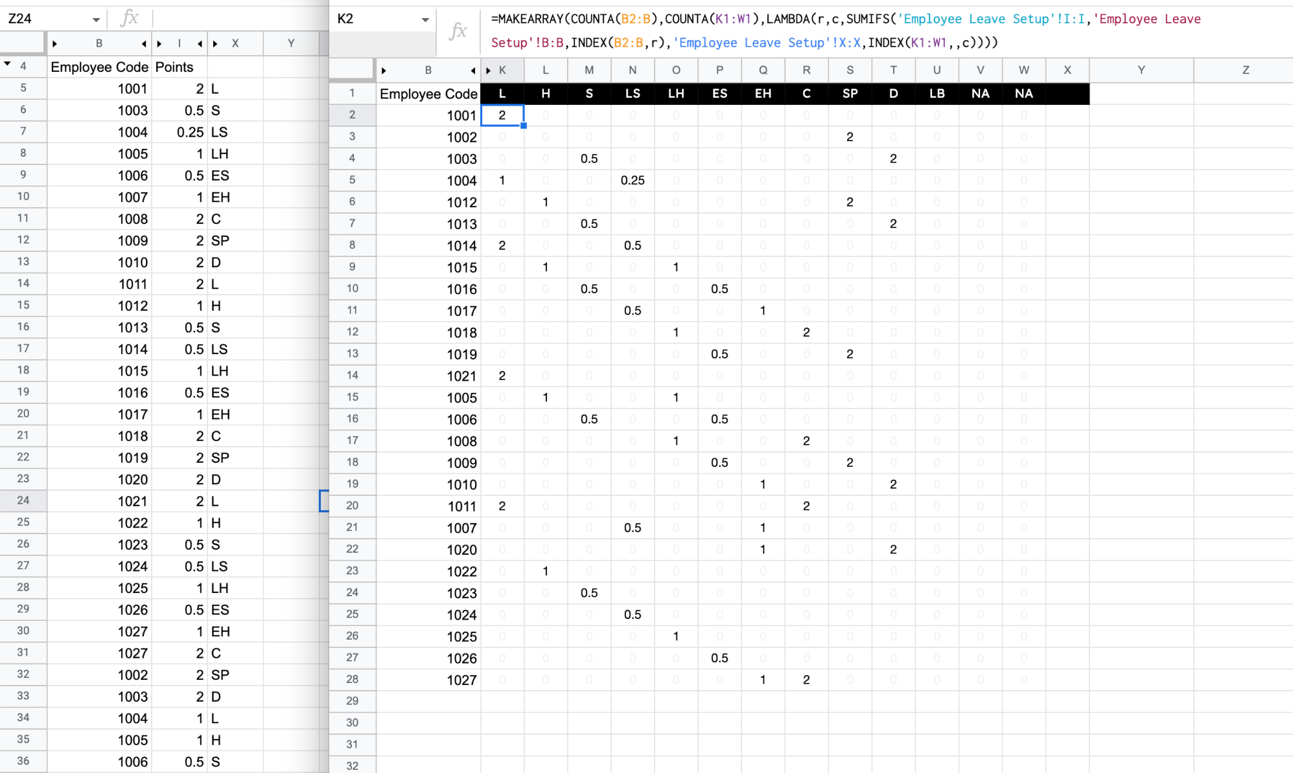Click the 2 under SP in row 1009

pos(850,463)
